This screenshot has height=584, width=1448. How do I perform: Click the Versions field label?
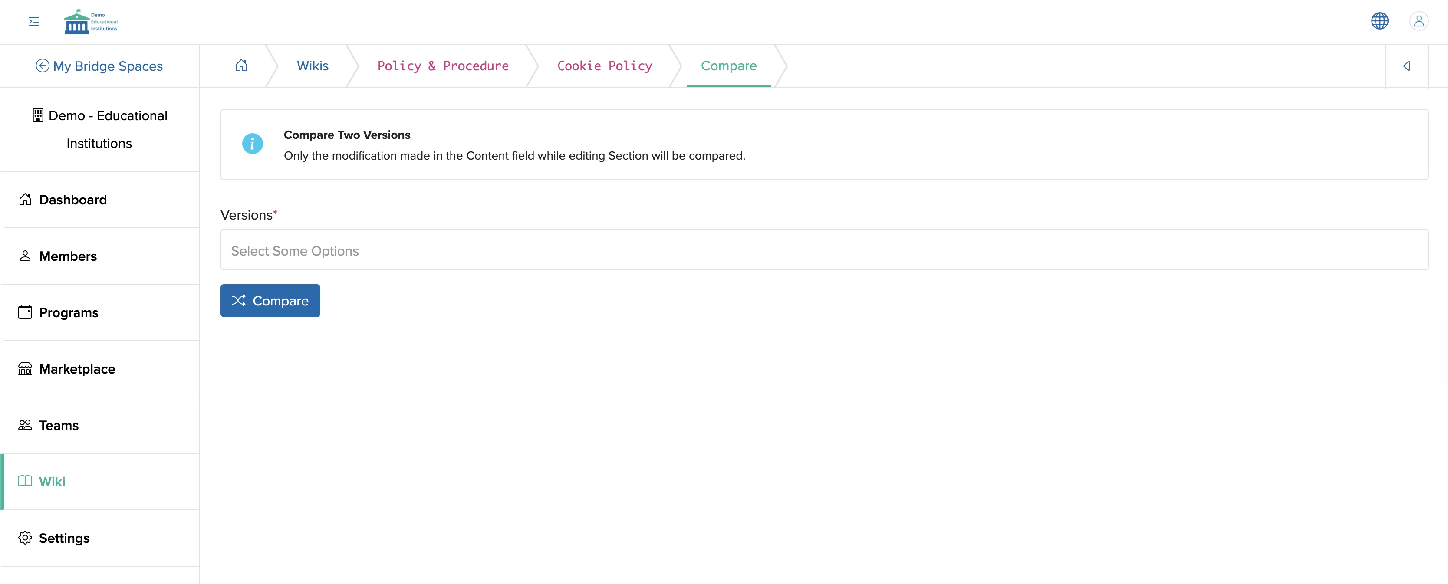coord(249,215)
